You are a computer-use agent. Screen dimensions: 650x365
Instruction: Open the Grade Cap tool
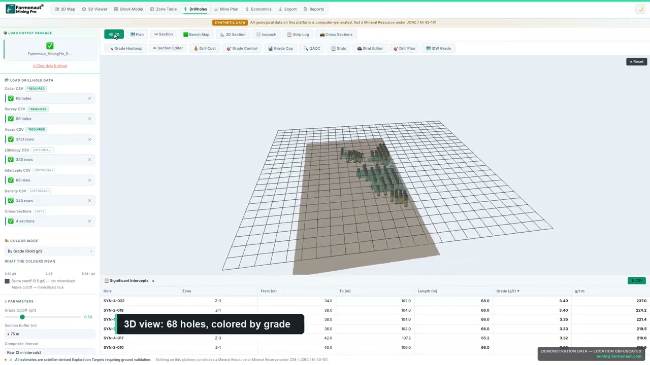280,48
